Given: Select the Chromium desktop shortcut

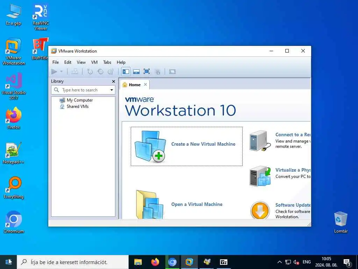Looking at the screenshot, I should (x=14, y=222).
